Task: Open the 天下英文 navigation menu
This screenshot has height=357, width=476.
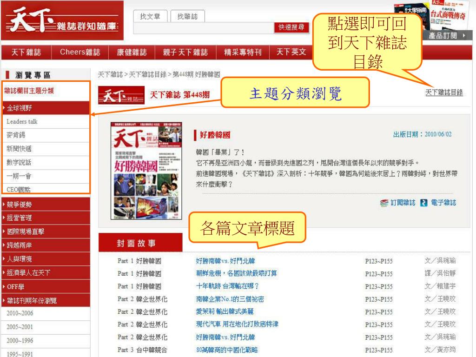Action: click(291, 52)
